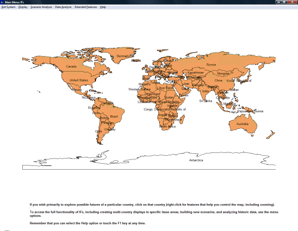Screen dimensions: 298x231
Task: Click on the United States on the map
Action: (x=78, y=80)
